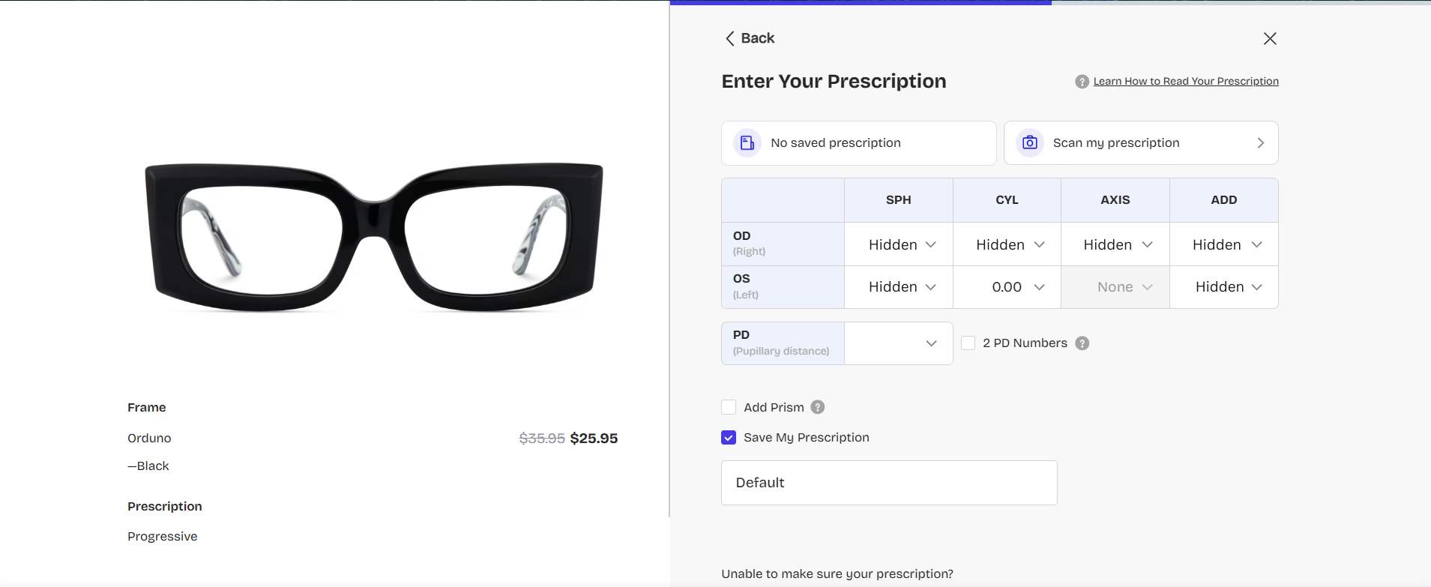
Task: Open the OS left eye CYL dropdown
Action: tap(1007, 287)
